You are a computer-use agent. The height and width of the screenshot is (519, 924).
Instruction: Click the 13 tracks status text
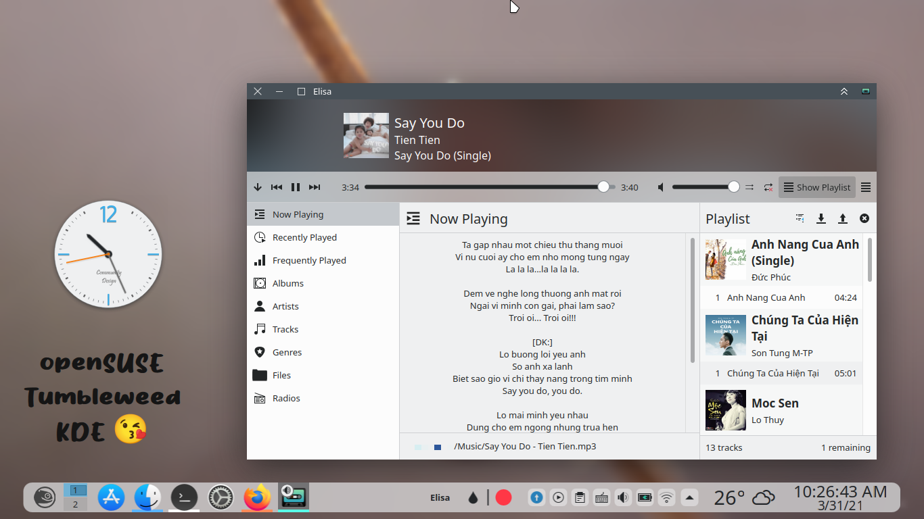point(724,447)
